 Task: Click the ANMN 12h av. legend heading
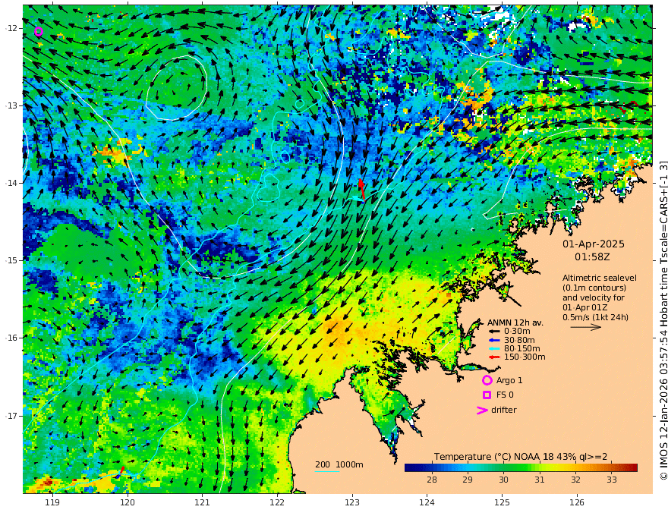coord(515,322)
